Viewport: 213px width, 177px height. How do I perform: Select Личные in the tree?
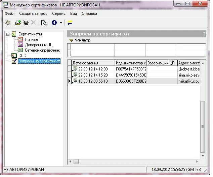(x=32, y=39)
